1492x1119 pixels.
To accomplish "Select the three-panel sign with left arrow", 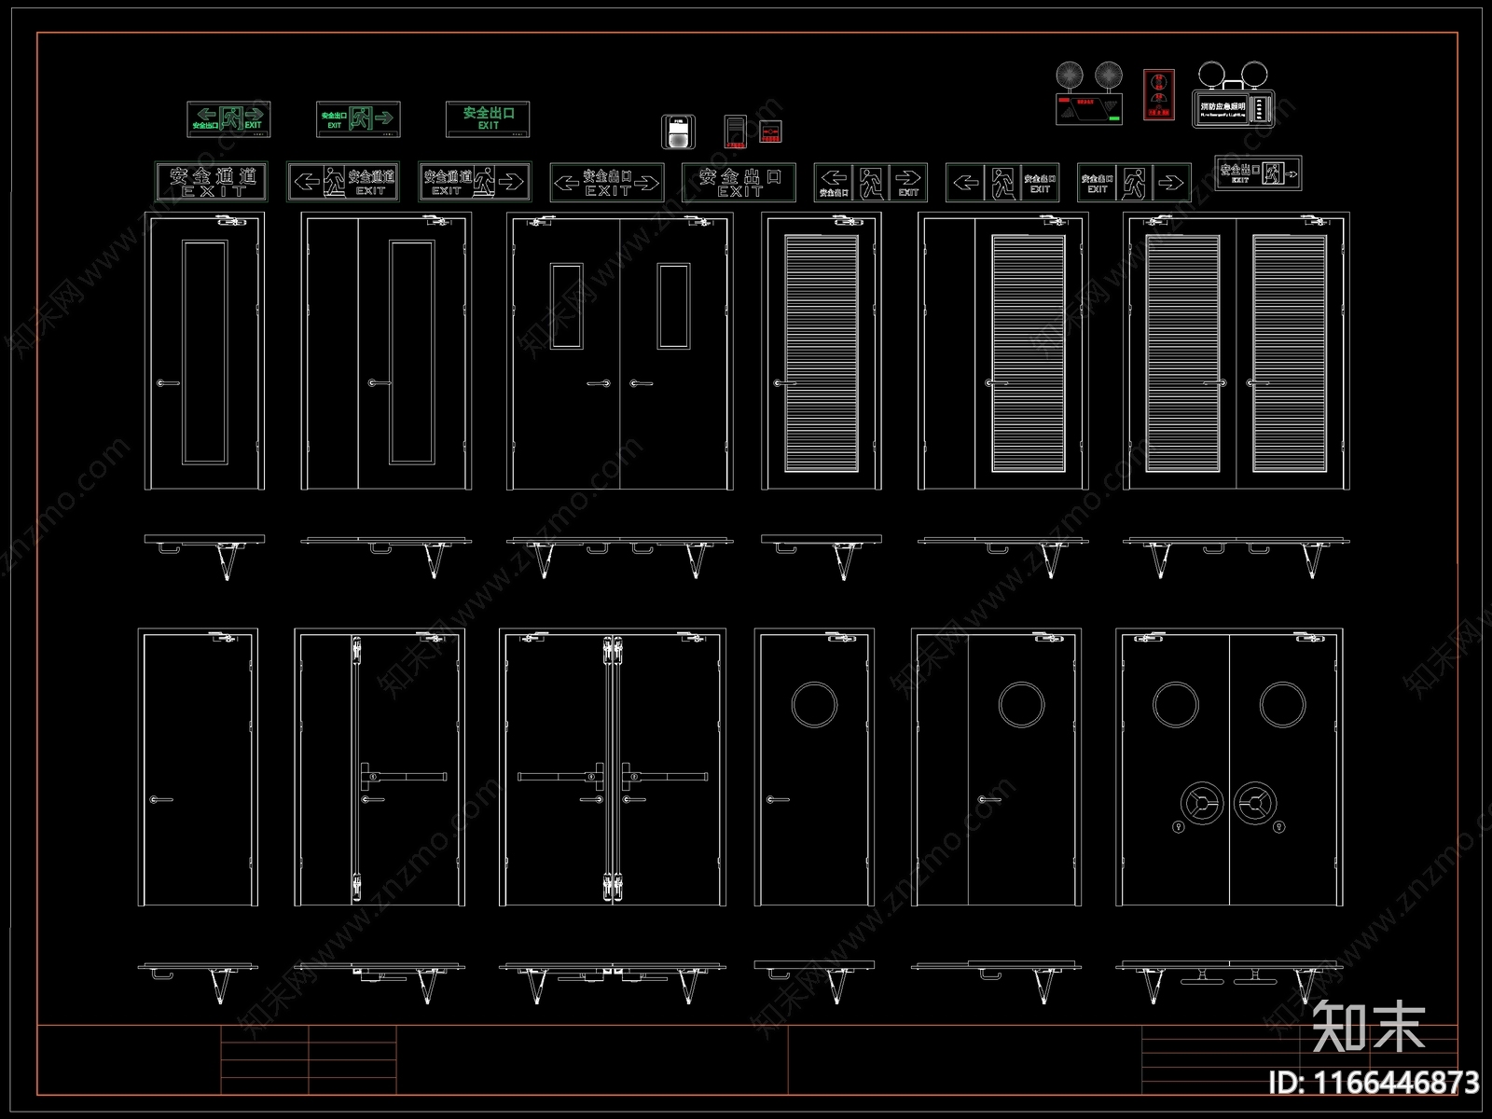I will [x=1002, y=183].
